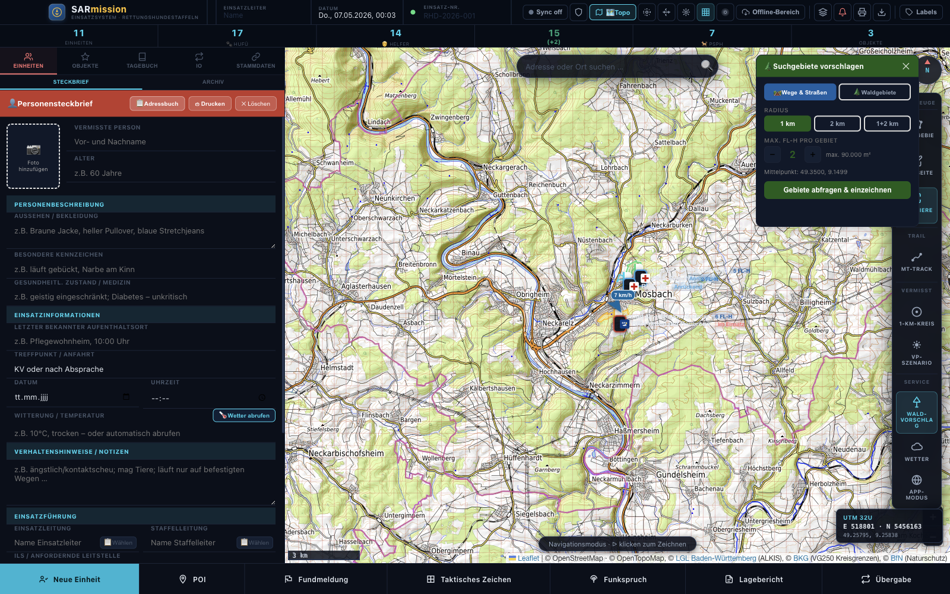Click the download icon in top toolbar
Screen dimensions: 950x594
coord(882,12)
